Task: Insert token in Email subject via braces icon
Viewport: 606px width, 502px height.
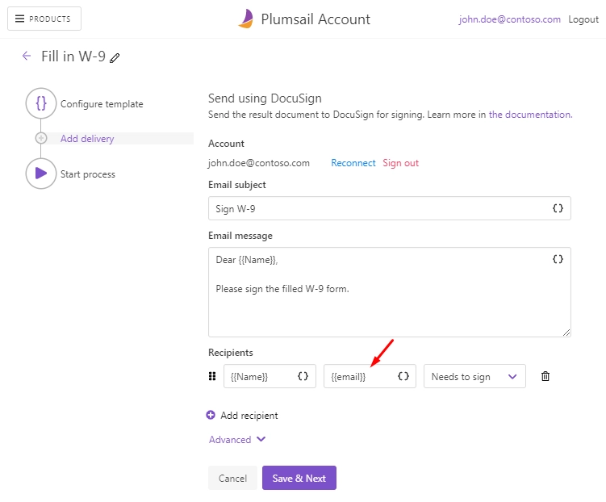Action: pos(558,208)
